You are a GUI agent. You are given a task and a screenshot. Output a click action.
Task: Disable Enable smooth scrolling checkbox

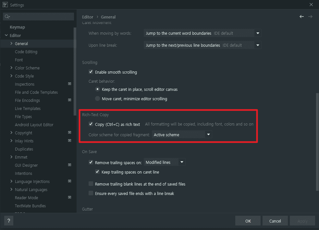point(91,72)
